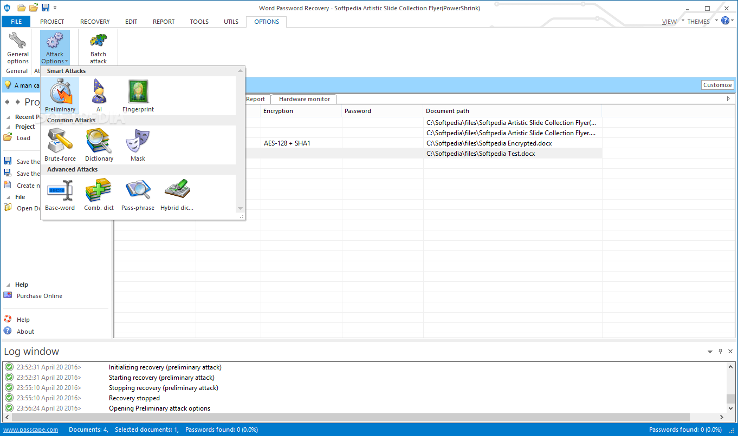738x436 pixels.
Task: Click the Help question mark icon top right
Action: click(726, 21)
